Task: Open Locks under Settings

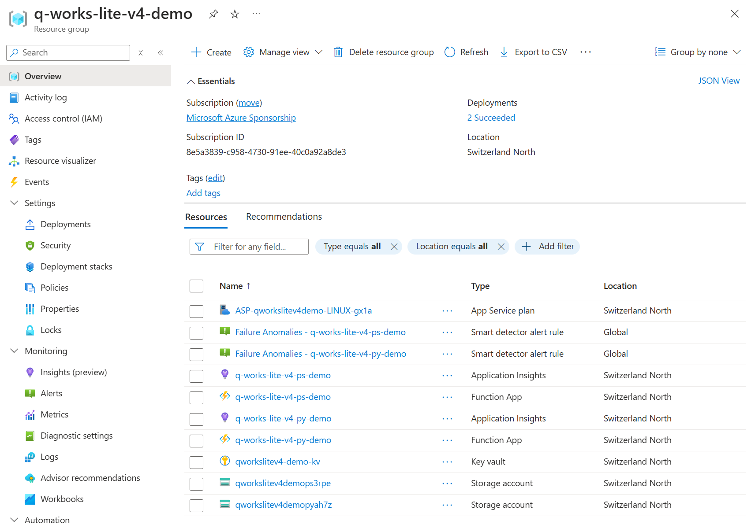Action: pyautogui.click(x=51, y=330)
